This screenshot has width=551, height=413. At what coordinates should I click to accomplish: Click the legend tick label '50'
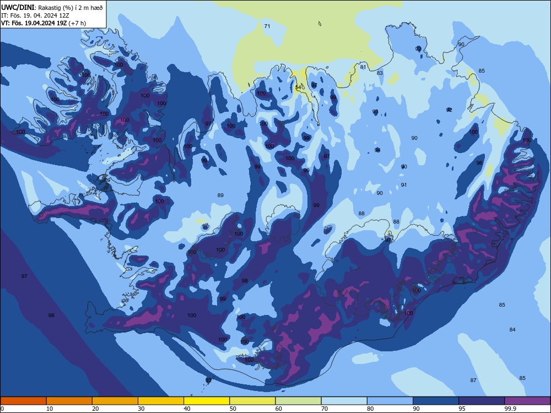coord(233,409)
